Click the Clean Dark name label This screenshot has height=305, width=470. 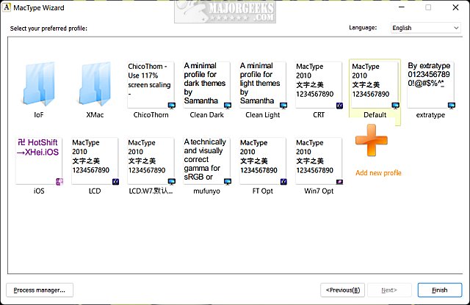(x=207, y=115)
